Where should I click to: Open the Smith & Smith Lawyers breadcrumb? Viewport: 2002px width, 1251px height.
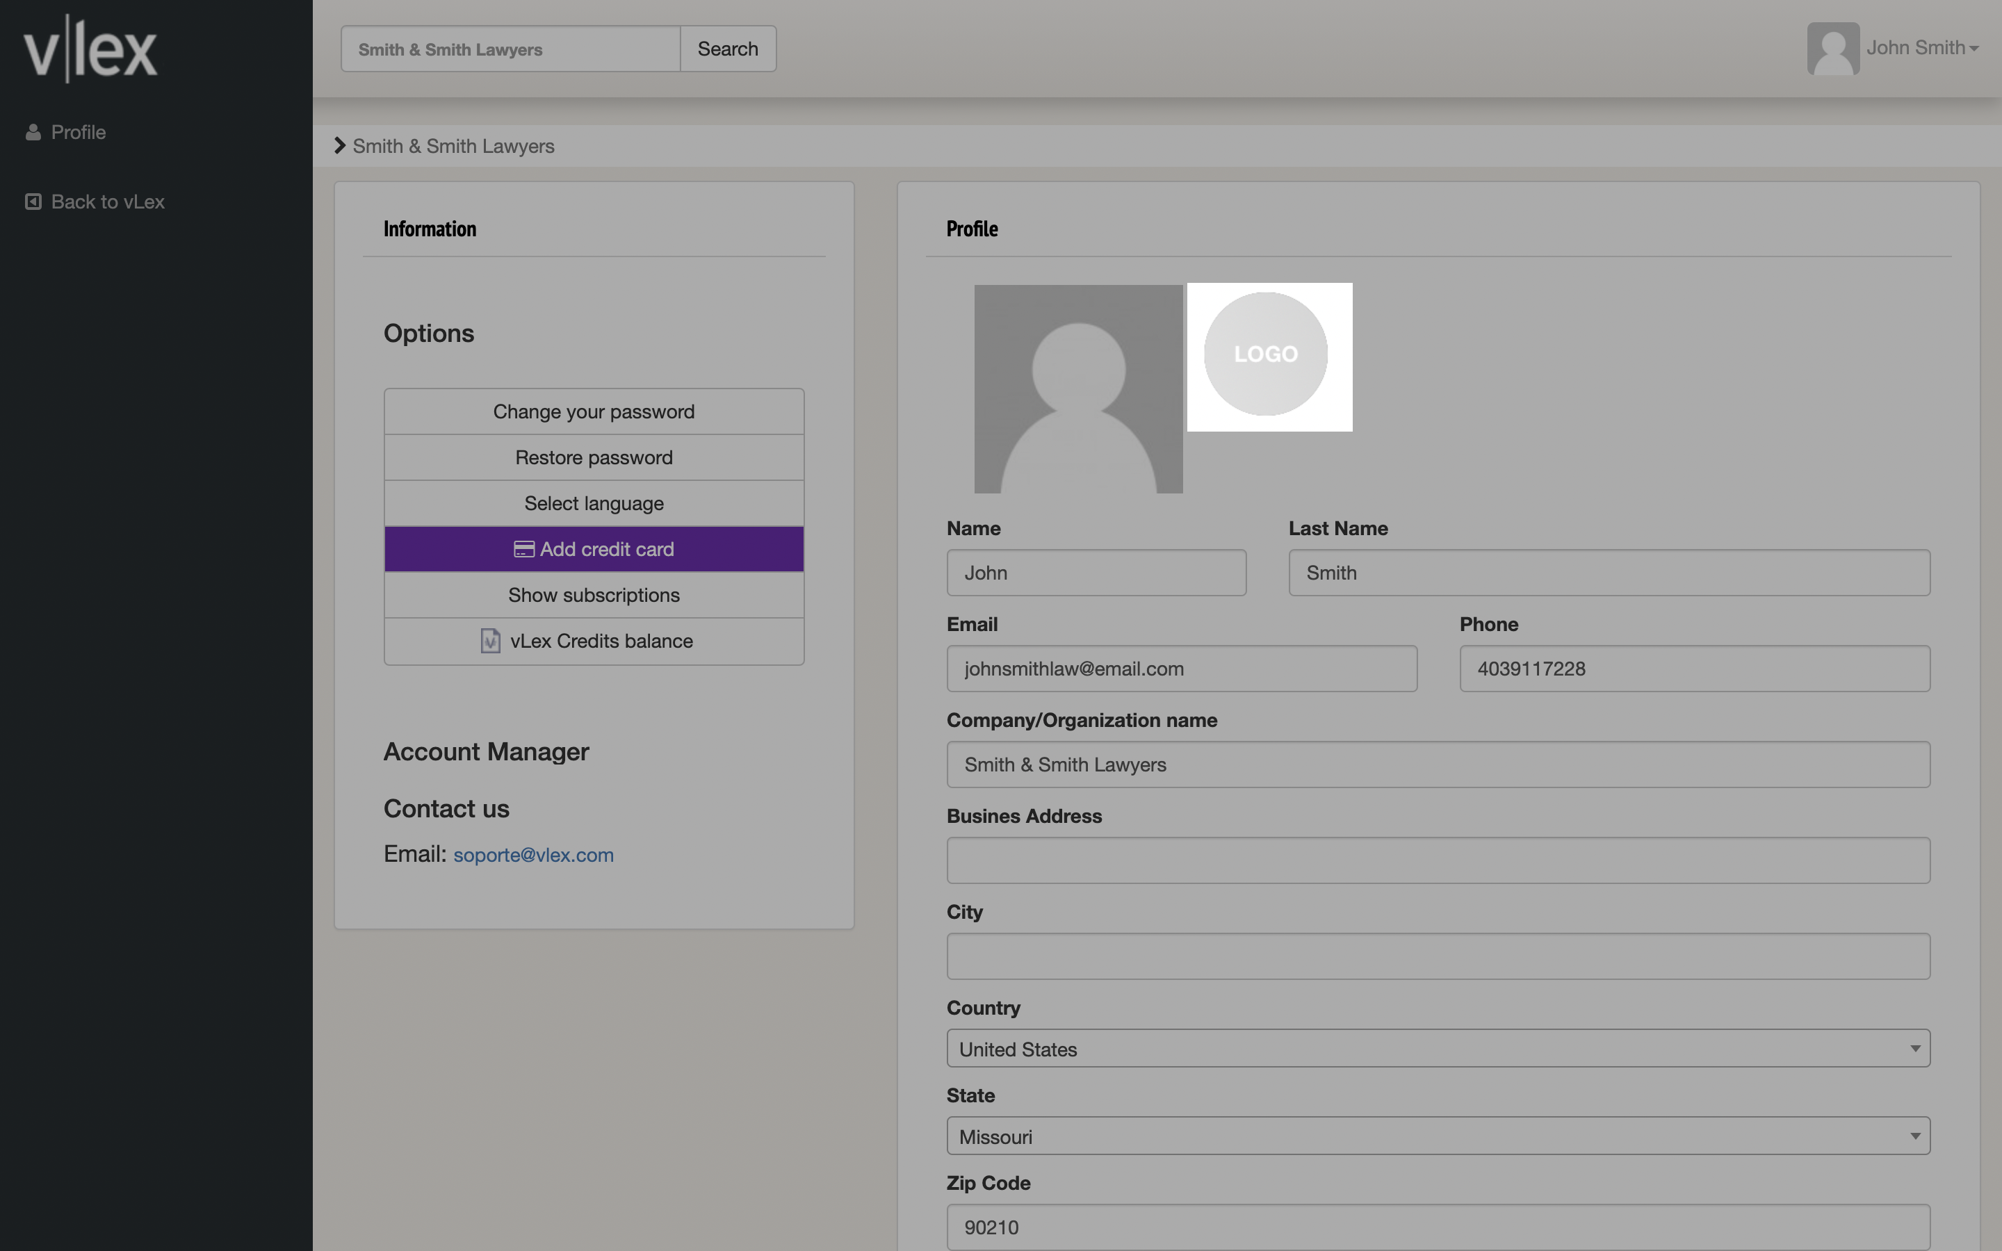[x=453, y=147]
